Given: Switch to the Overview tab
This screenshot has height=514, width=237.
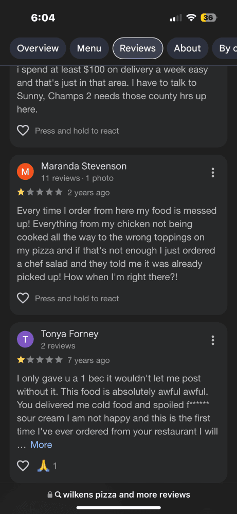Looking at the screenshot, I should pyautogui.click(x=38, y=48).
